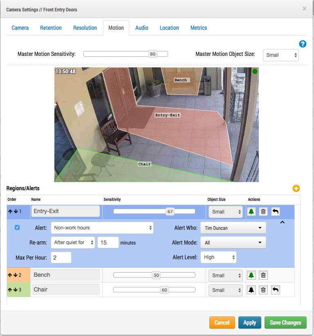Click the Master Motion Sensitivity slider handle
This screenshot has height=336, width=314.
pos(153,54)
